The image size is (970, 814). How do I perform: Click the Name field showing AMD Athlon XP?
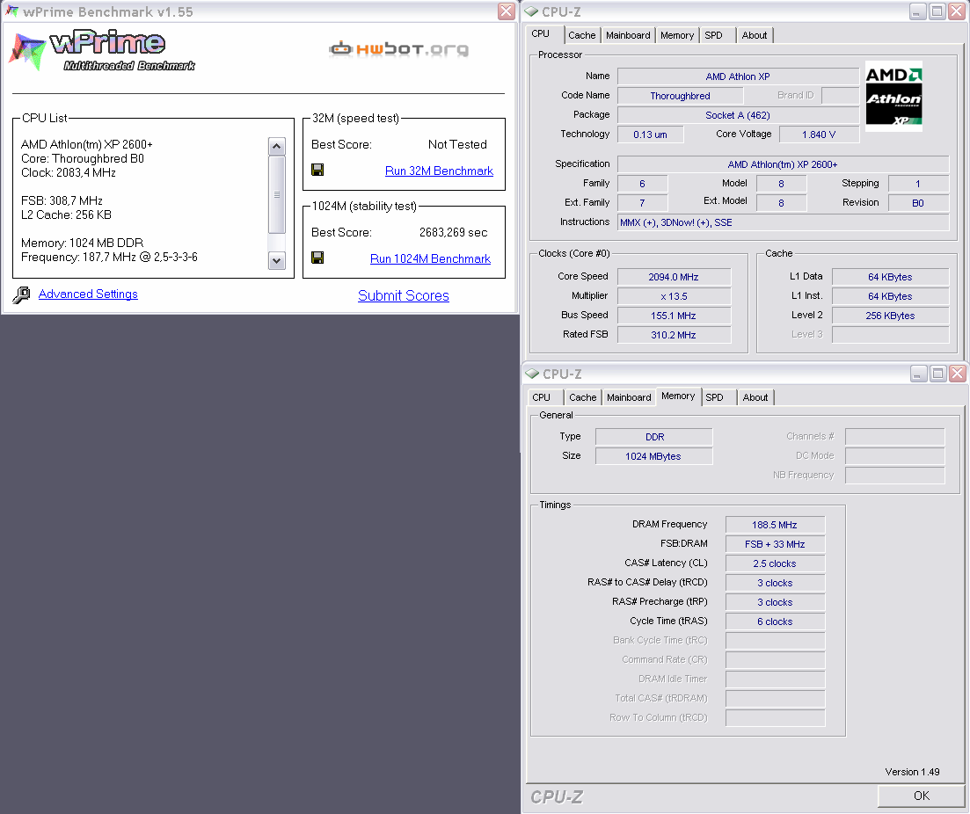(x=738, y=76)
